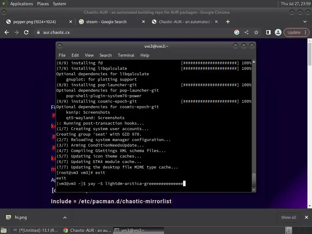Open terminal Edit menu
312x234 pixels.
tap(75, 55)
